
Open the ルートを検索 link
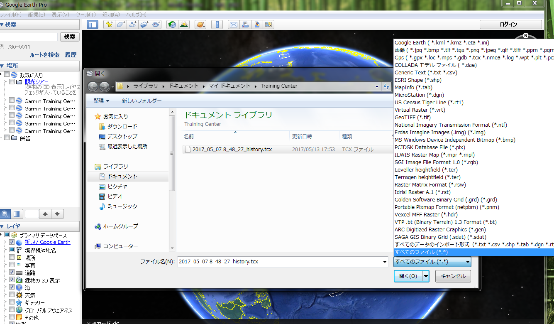[44, 55]
